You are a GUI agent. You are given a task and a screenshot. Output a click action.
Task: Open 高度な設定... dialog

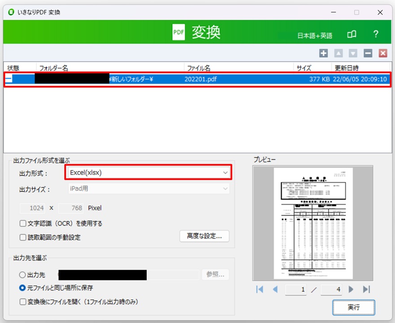tap(204, 236)
